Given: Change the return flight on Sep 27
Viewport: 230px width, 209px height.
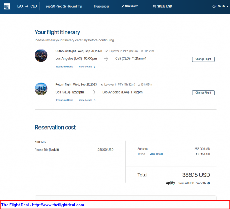Looking at the screenshot, I should (203, 93).
